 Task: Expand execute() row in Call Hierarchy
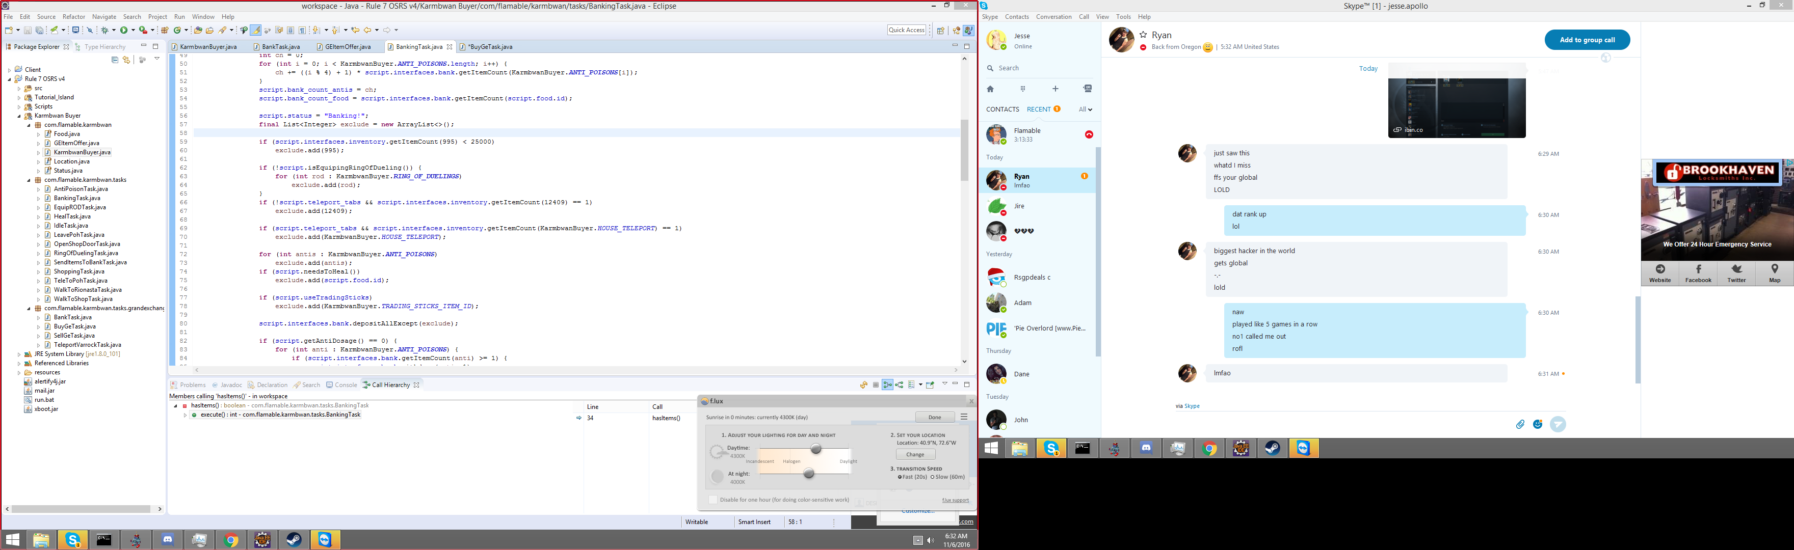pos(185,415)
